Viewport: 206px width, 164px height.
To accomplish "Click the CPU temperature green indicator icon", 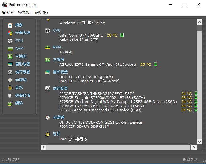I will pos(122,35).
